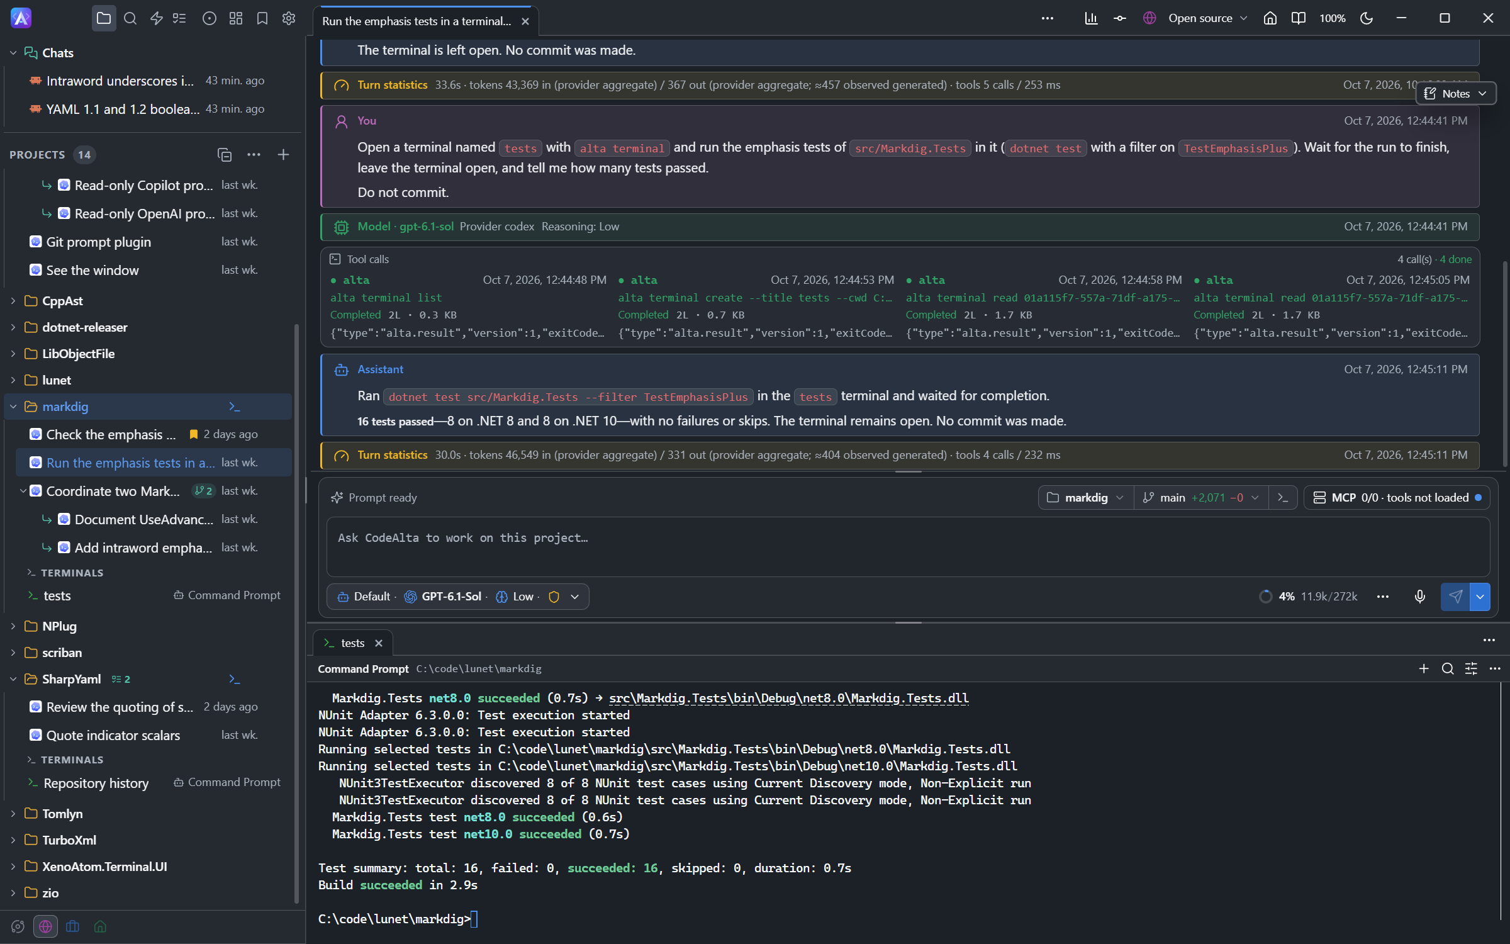Click the MCP tools not loaded button

coord(1396,498)
